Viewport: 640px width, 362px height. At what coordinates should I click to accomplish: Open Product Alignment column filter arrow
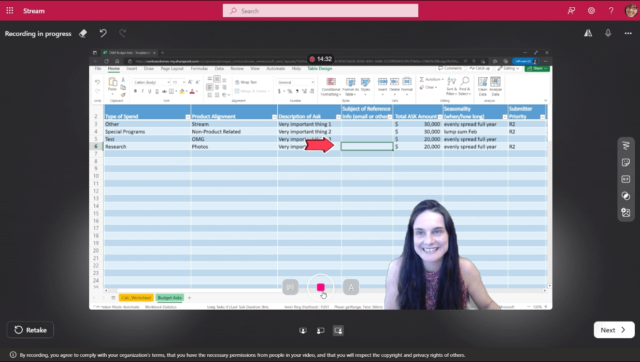[x=274, y=117]
